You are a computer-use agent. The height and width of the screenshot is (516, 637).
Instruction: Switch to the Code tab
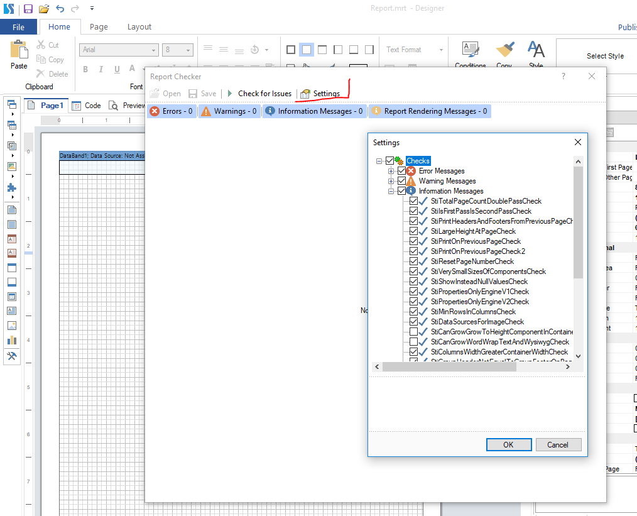coord(86,106)
